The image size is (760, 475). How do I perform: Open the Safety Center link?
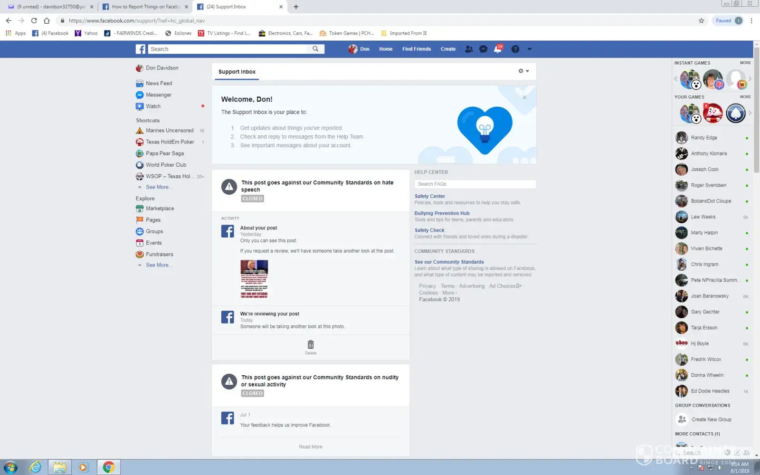coord(429,196)
